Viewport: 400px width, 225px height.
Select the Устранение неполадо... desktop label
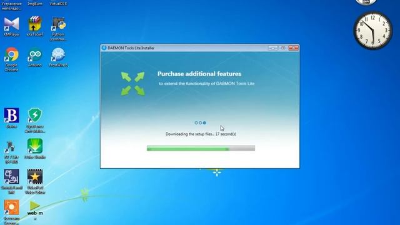[11, 6]
